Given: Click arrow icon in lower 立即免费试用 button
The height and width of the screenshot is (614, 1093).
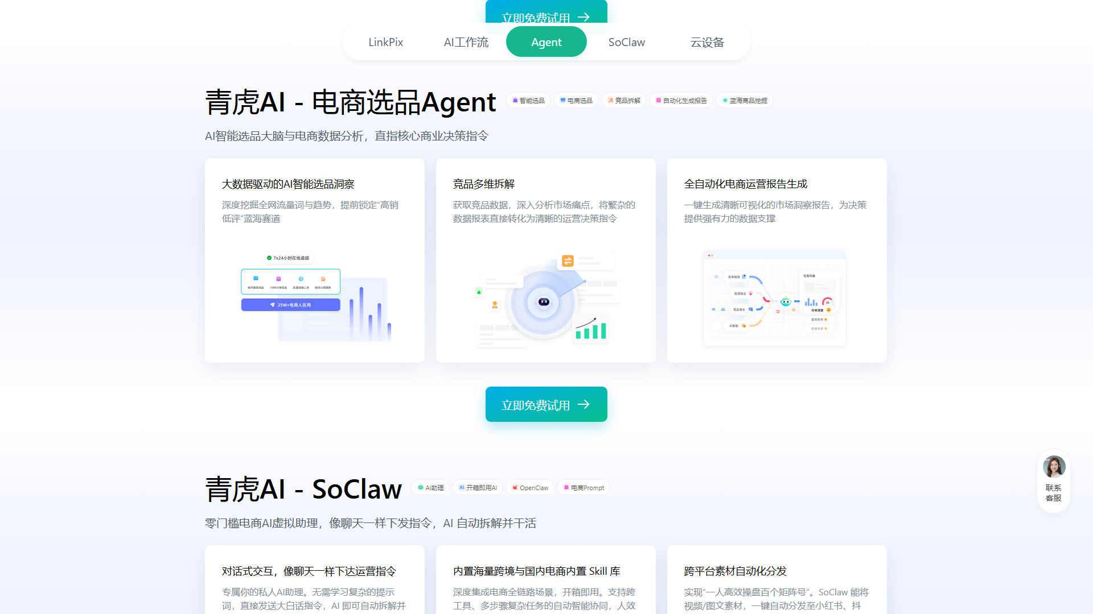Looking at the screenshot, I should coord(584,404).
